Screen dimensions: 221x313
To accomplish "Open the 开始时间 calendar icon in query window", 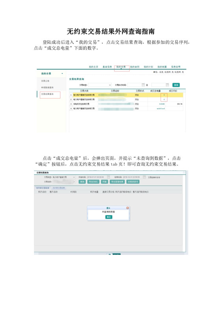I will pyautogui.click(x=109, y=177).
